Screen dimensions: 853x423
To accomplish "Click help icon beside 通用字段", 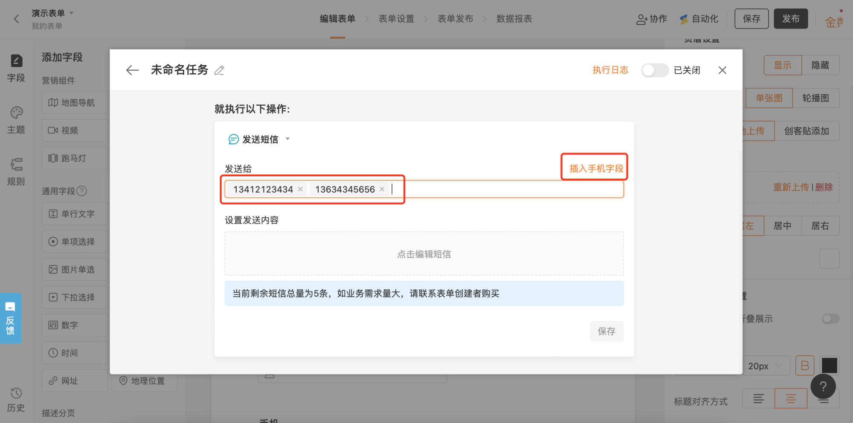I will [82, 191].
